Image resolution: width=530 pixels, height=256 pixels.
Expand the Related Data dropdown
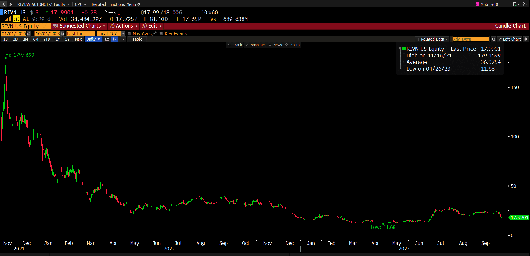pos(432,39)
